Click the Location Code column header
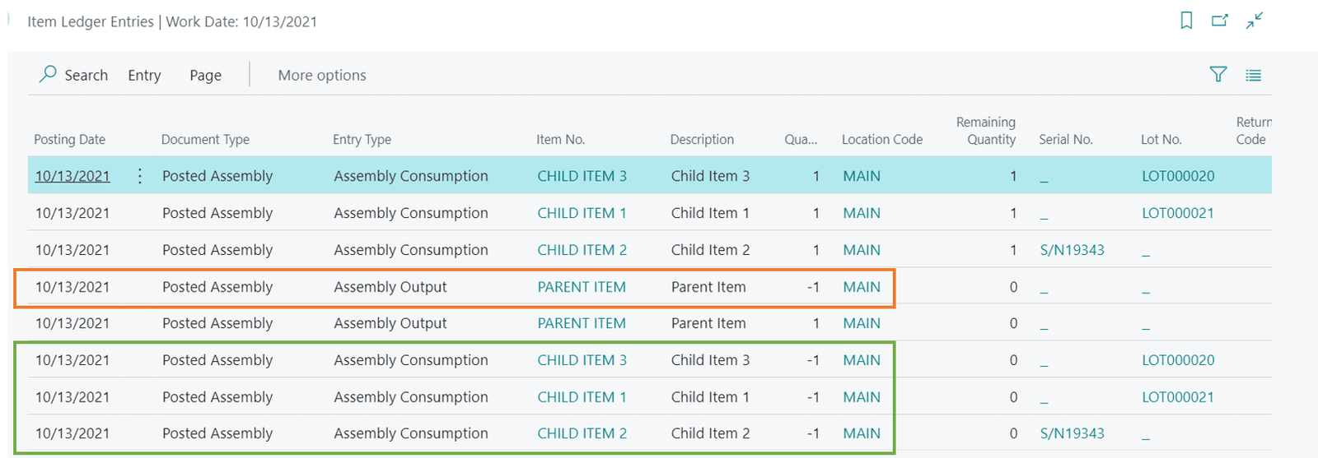 881,139
